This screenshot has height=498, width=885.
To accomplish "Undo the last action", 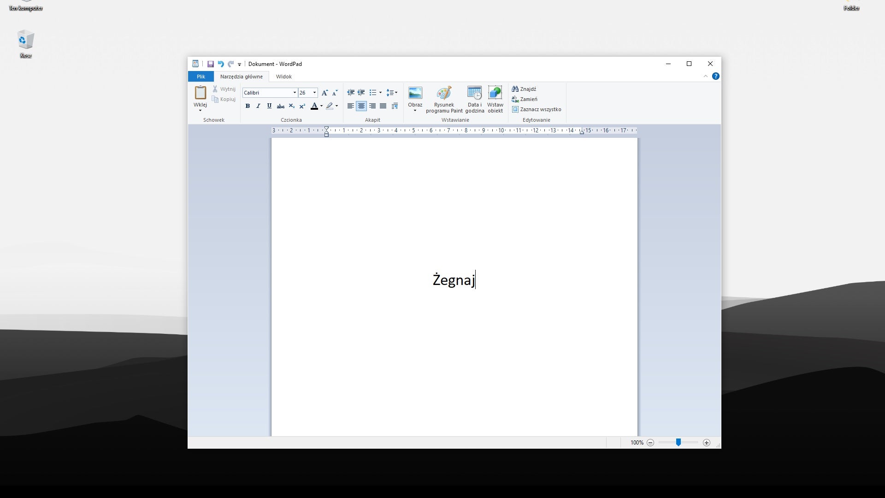I will [220, 64].
